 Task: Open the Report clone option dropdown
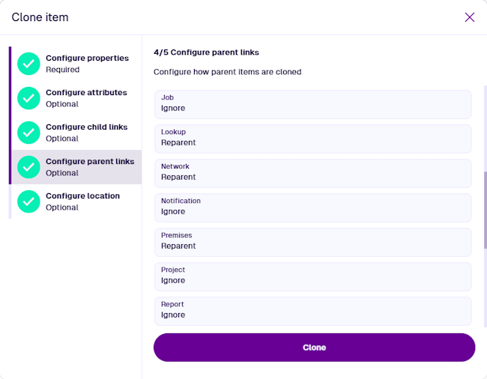312,311
